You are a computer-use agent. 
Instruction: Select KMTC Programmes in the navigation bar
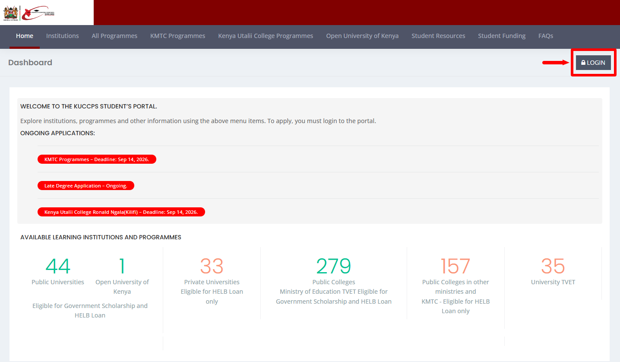click(178, 36)
